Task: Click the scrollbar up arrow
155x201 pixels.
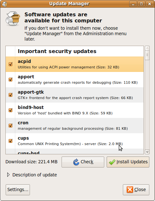Action: click(147, 48)
